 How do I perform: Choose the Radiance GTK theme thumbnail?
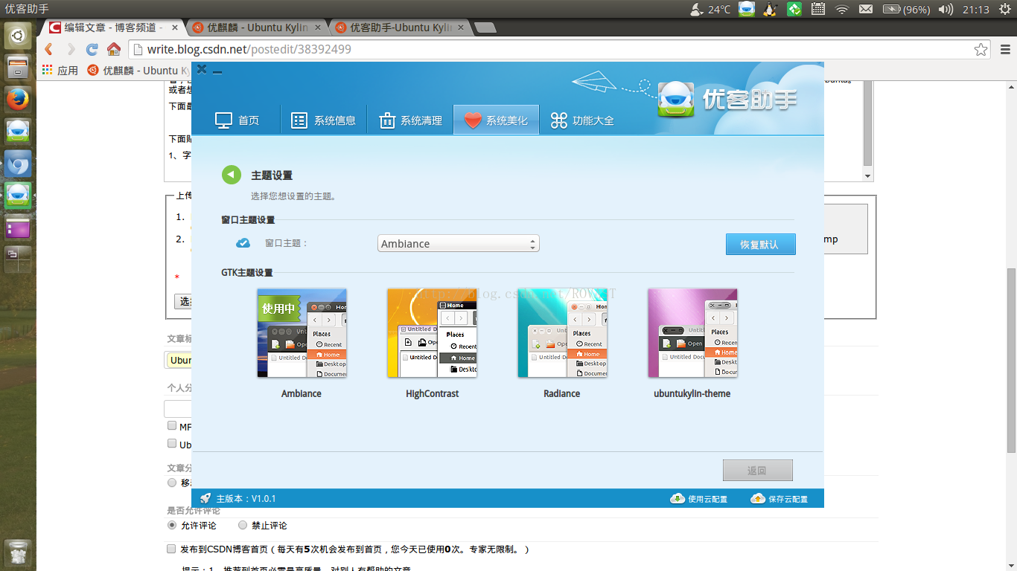point(562,333)
